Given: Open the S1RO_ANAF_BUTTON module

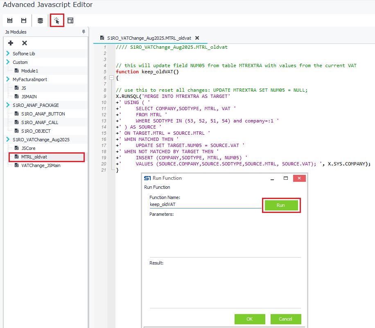Looking at the screenshot, I should coord(43,114).
